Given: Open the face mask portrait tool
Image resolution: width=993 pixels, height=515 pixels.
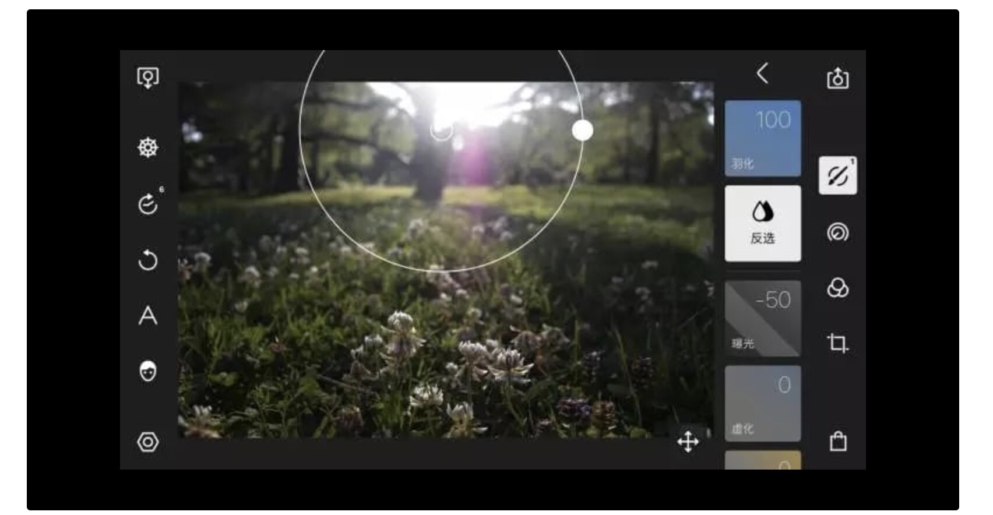Looking at the screenshot, I should click(x=148, y=371).
